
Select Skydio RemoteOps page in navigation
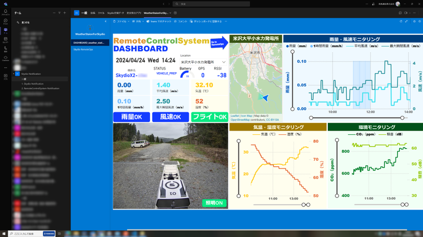click(83, 50)
